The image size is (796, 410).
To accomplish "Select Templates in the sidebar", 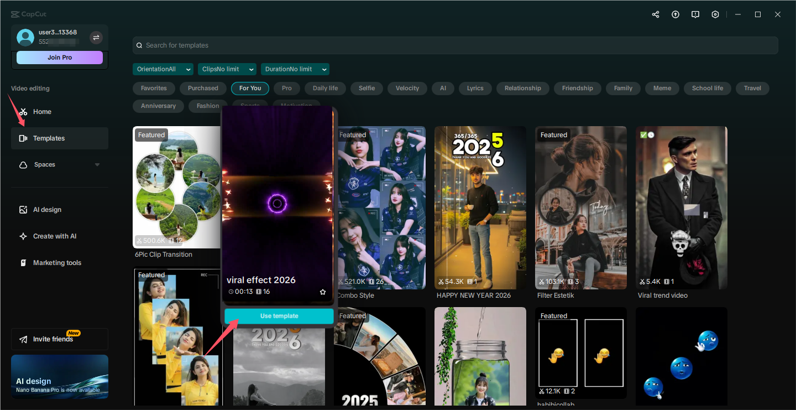I will pyautogui.click(x=60, y=138).
